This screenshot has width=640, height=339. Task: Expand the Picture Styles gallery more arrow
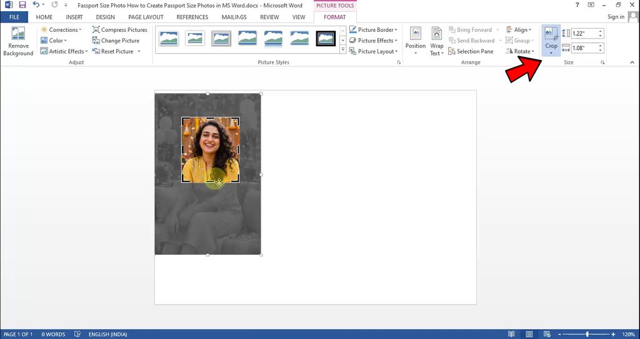[x=343, y=50]
